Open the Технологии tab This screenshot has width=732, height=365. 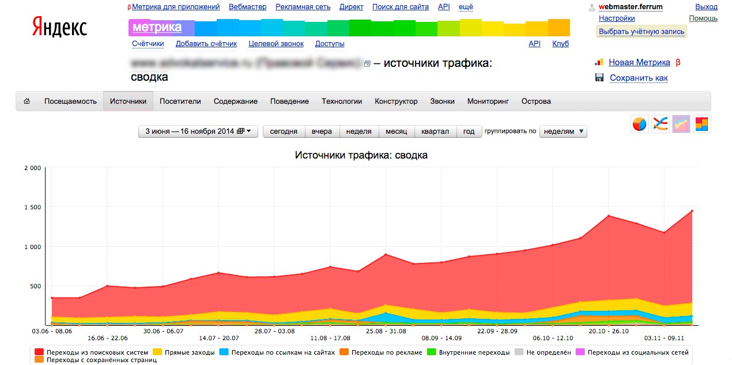pos(342,101)
